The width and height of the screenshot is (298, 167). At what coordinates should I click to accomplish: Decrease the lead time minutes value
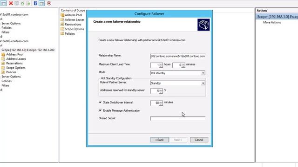pyautogui.click(x=183, y=66)
